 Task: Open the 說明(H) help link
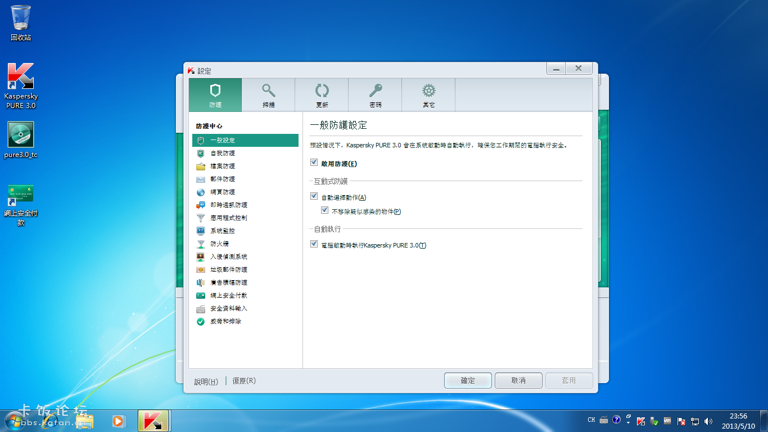206,381
